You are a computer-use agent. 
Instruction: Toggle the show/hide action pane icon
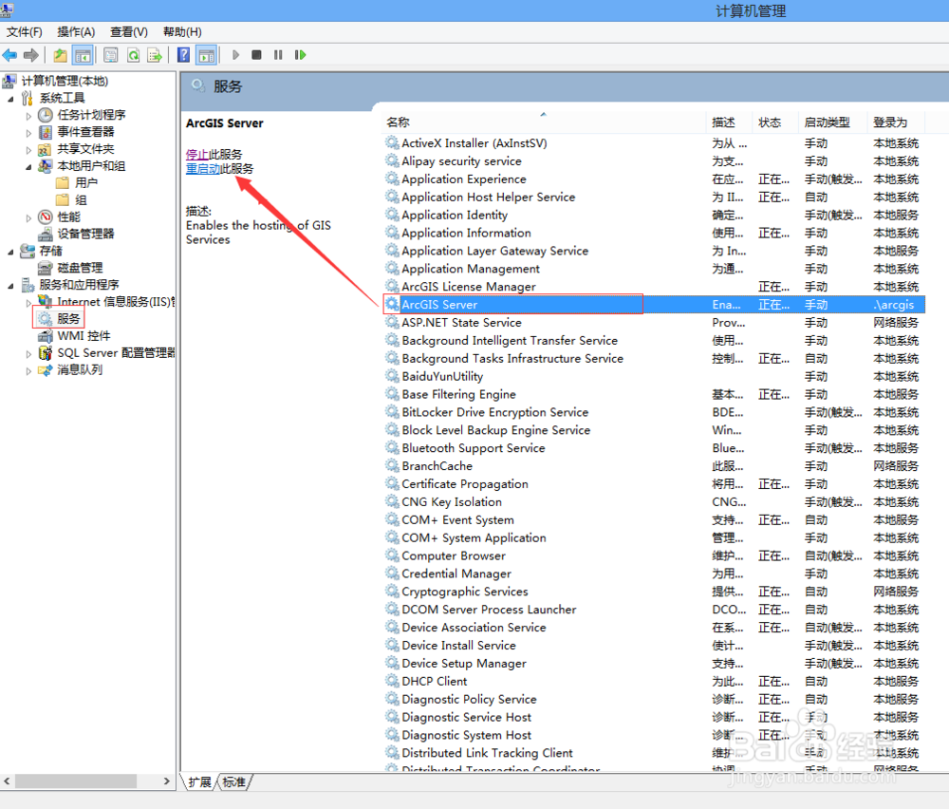point(207,56)
